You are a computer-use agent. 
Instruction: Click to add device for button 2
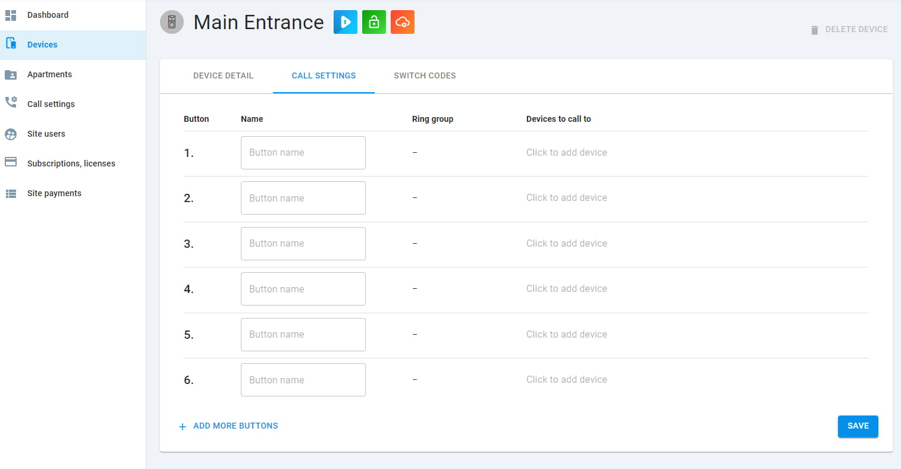pos(567,197)
